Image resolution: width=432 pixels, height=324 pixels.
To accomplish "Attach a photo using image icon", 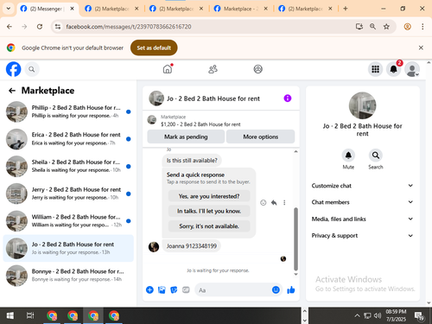I will pos(162,289).
